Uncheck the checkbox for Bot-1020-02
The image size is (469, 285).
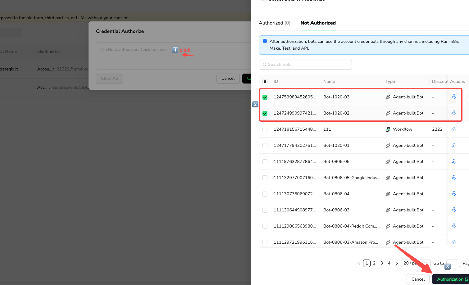[265, 113]
